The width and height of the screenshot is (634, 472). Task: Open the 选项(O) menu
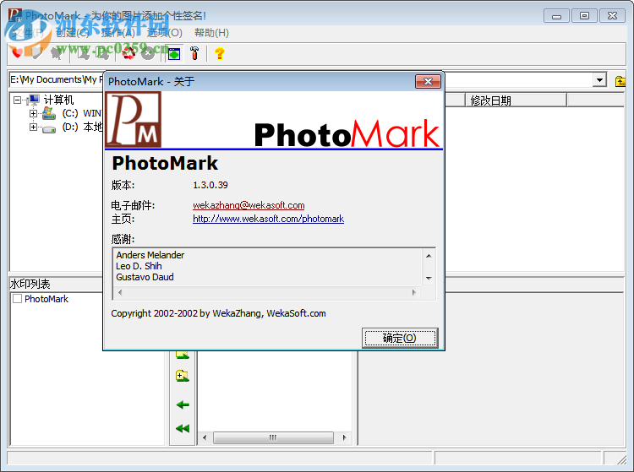pyautogui.click(x=165, y=33)
